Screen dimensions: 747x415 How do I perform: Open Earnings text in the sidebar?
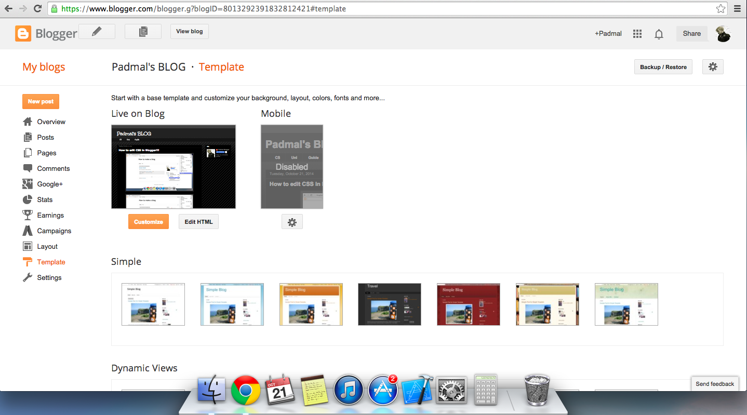pos(50,215)
